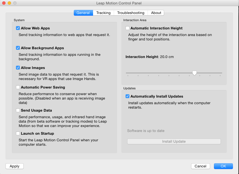Uncheck Allow Web Apps
The image size is (239, 174).
click(x=18, y=28)
